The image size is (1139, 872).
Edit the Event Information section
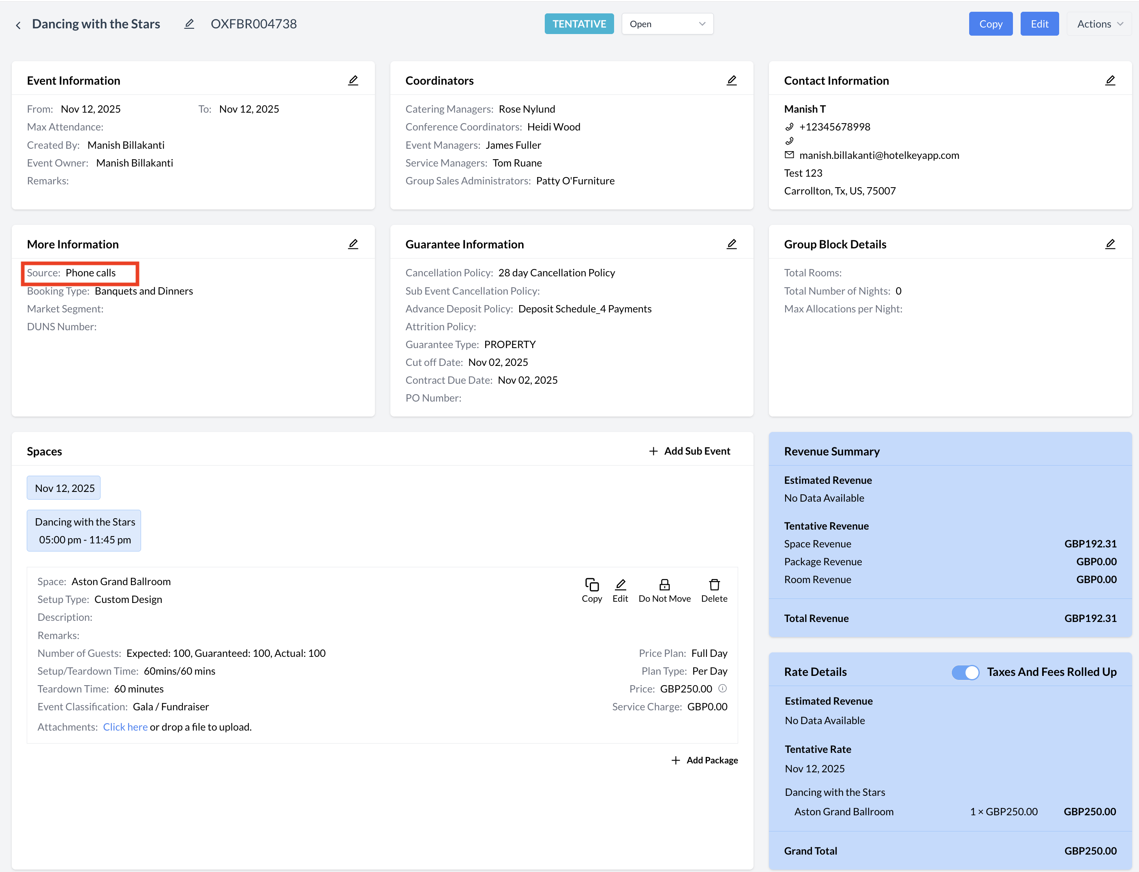pyautogui.click(x=353, y=81)
